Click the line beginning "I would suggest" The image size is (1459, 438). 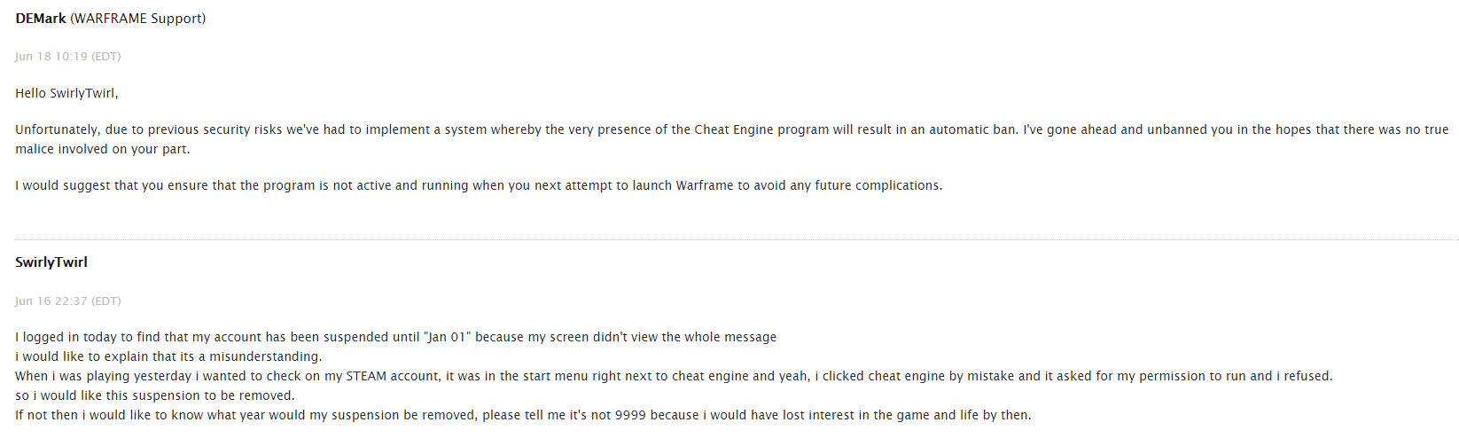pos(479,185)
